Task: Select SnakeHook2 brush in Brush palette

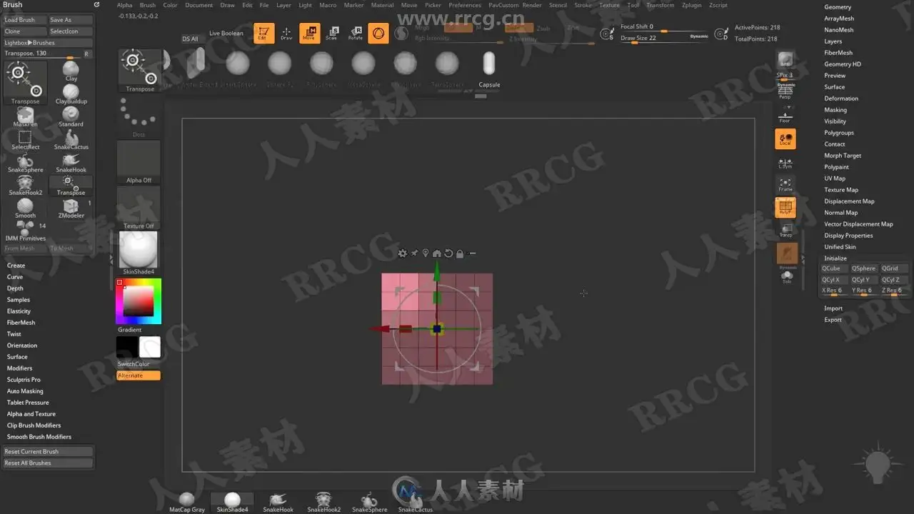Action: point(25,184)
